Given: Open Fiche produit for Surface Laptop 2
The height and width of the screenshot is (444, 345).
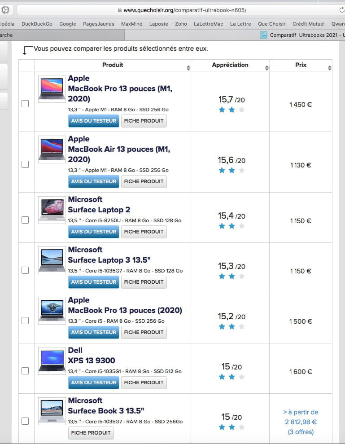Looking at the screenshot, I should [144, 232].
